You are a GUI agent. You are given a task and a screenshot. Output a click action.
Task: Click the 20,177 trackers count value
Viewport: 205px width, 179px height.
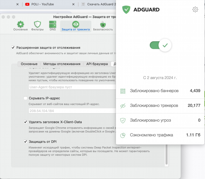click(194, 105)
